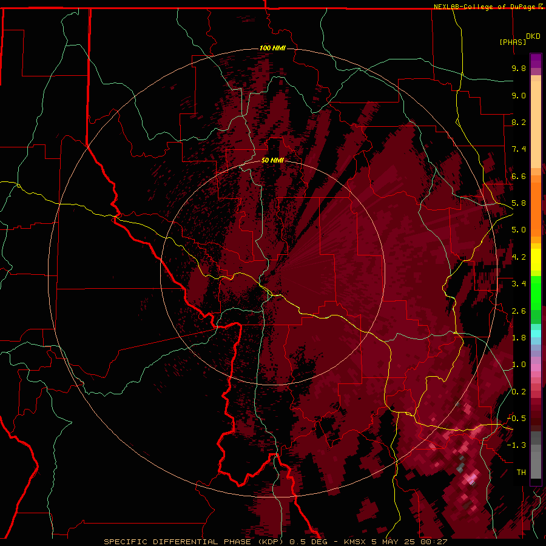
Task: Click the 100 NMI range ring label
Action: pyautogui.click(x=272, y=48)
